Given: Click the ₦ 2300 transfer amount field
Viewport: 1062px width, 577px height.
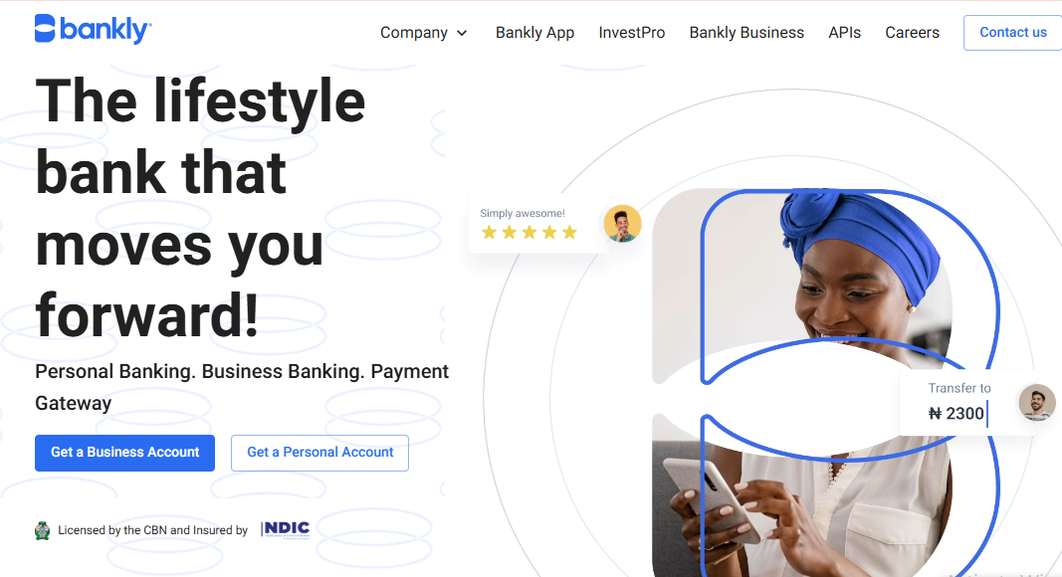Looking at the screenshot, I should tap(957, 413).
